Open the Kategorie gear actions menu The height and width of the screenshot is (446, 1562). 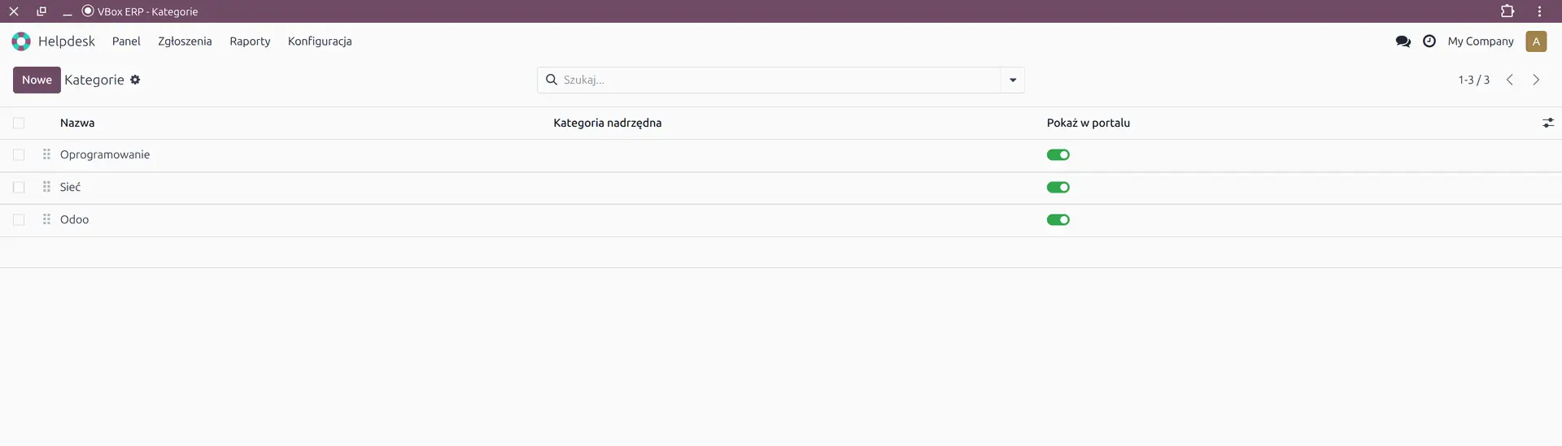135,80
